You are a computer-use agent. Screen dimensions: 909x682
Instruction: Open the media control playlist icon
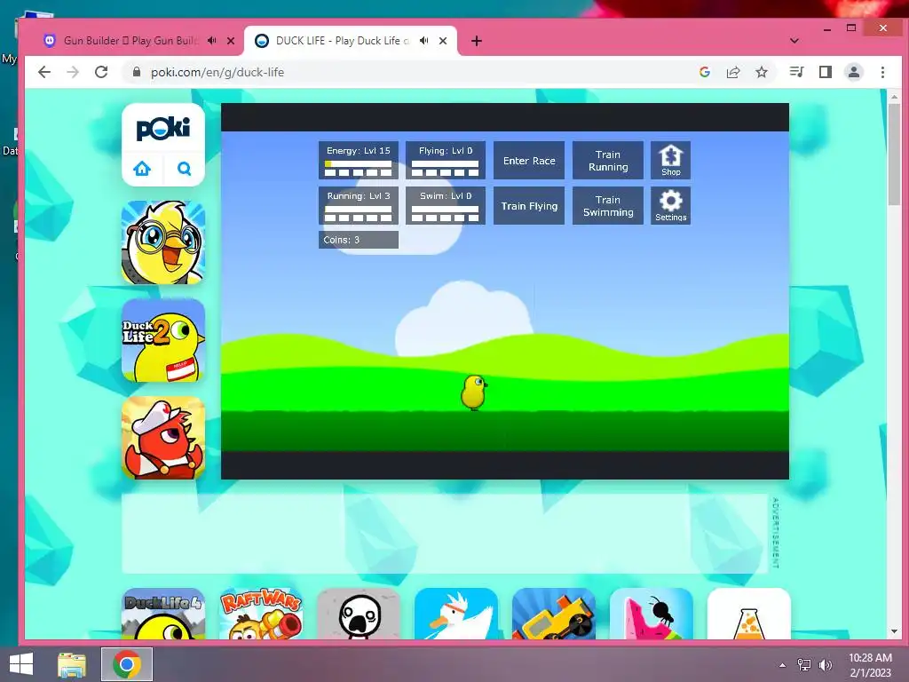[796, 72]
